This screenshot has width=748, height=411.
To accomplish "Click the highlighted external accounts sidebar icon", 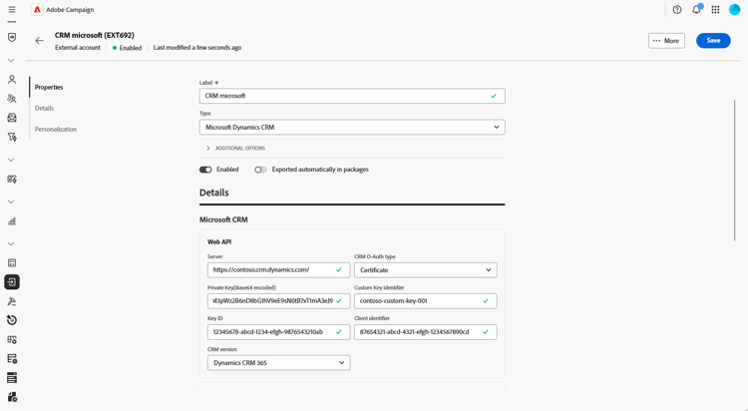I will (x=12, y=282).
